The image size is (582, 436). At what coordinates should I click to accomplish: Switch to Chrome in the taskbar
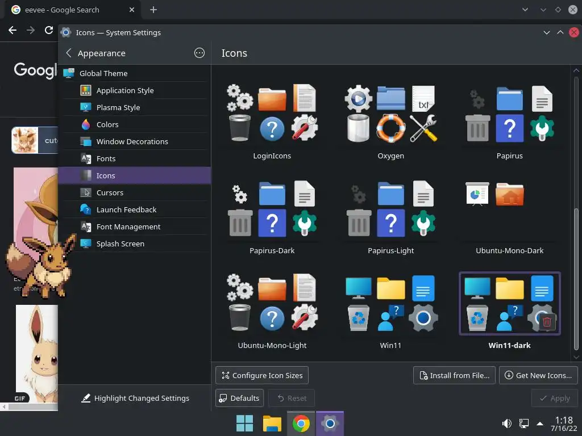tap(301, 423)
